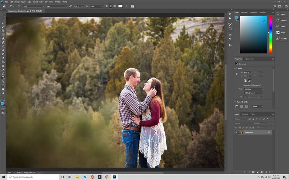The image size is (289, 180).
Task: Open the Arial font family dropdown
Action: pos(34,6)
